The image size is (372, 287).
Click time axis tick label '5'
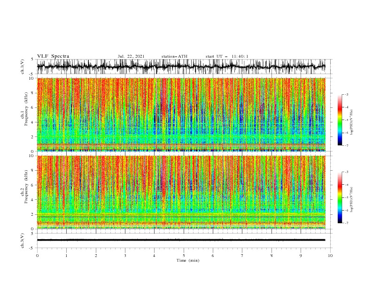coord(184,256)
